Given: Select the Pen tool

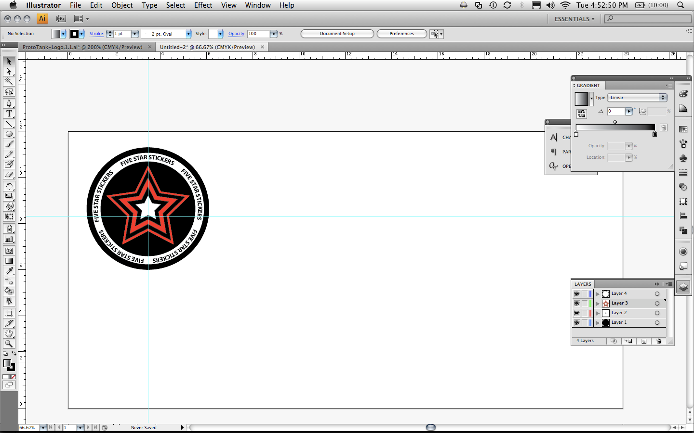Looking at the screenshot, I should (9, 104).
